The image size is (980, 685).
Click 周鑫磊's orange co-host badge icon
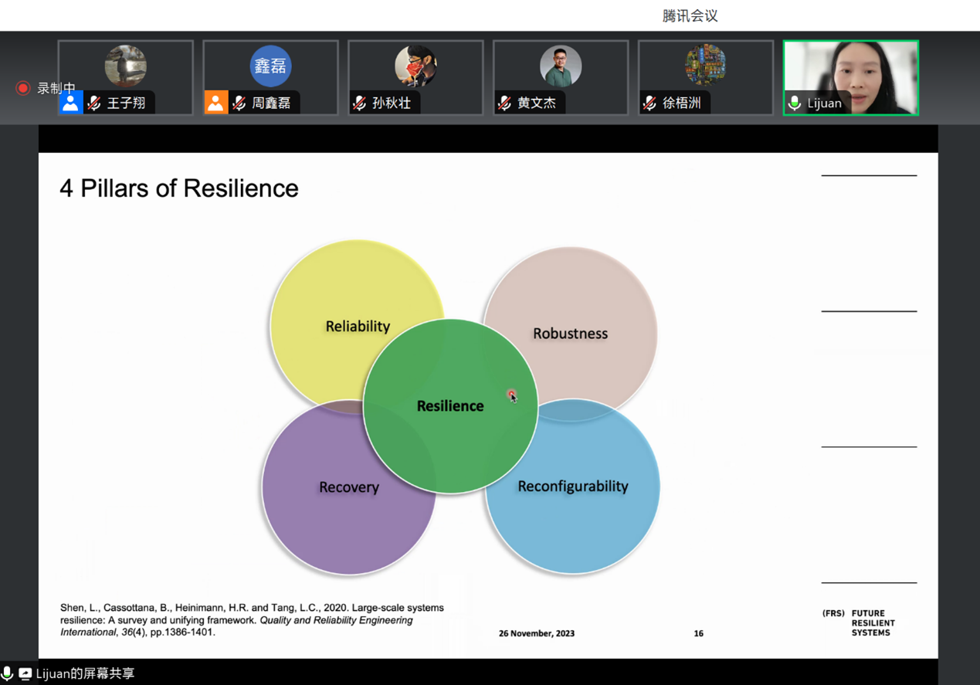coord(215,103)
